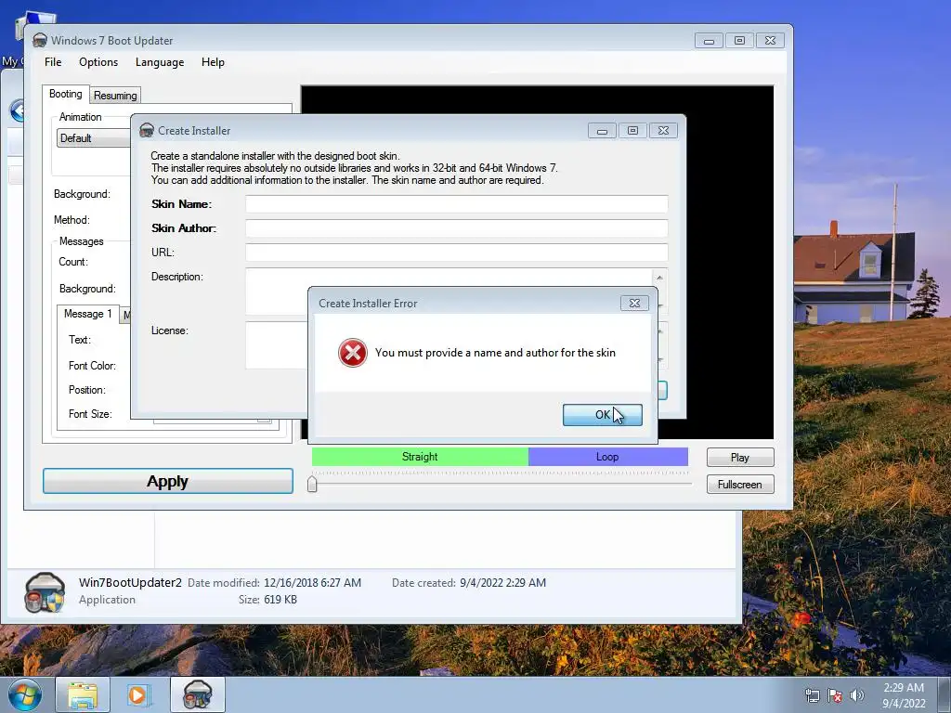Click the Fullscreen button

coord(740,485)
